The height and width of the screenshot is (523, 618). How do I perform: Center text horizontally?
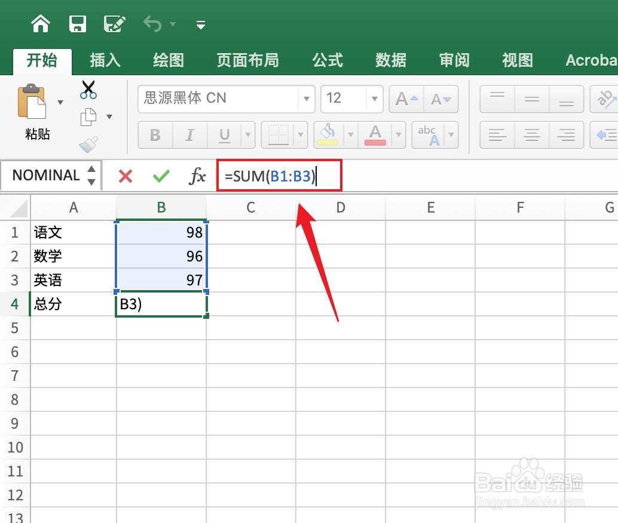532,135
